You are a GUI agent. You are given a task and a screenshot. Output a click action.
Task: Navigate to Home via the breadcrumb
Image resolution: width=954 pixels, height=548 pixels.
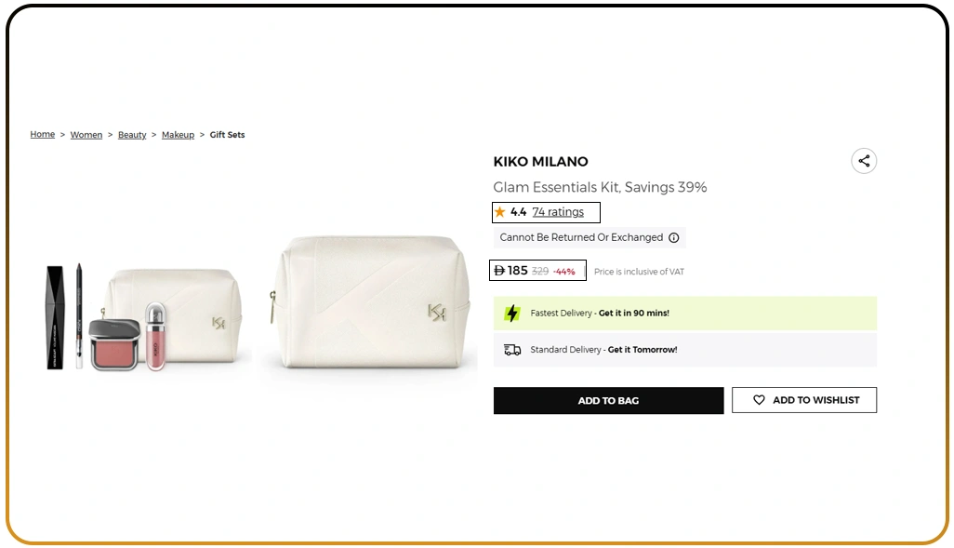tap(42, 134)
